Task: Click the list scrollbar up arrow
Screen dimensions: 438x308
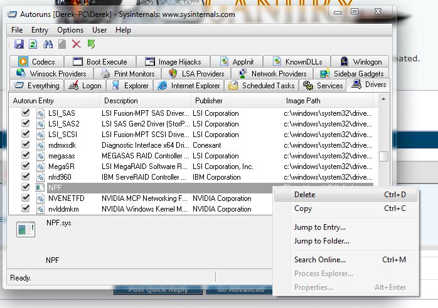Action: 383,100
